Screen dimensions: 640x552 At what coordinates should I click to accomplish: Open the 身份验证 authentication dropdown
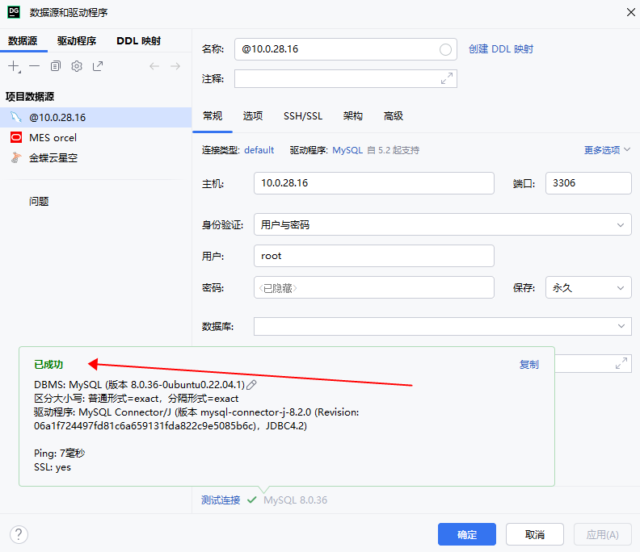[x=441, y=224]
